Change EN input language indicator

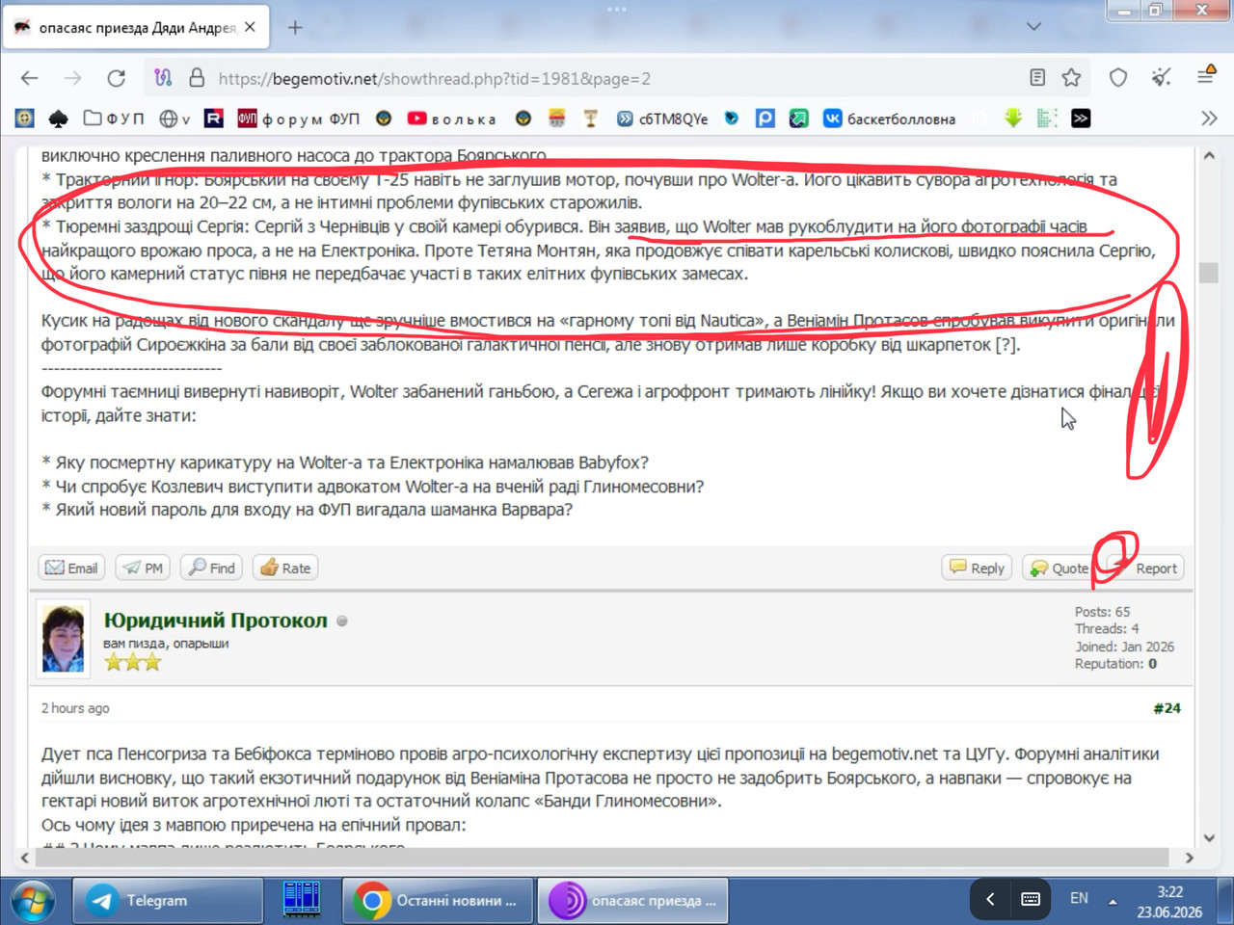click(x=1079, y=899)
